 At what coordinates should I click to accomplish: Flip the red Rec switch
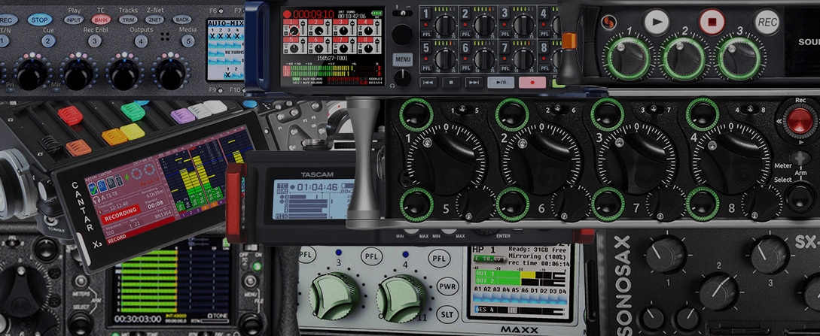pyautogui.click(x=800, y=121)
